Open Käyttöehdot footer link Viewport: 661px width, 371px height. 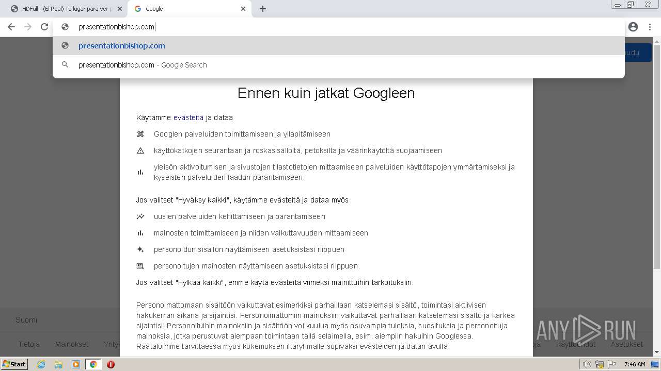pos(576,344)
